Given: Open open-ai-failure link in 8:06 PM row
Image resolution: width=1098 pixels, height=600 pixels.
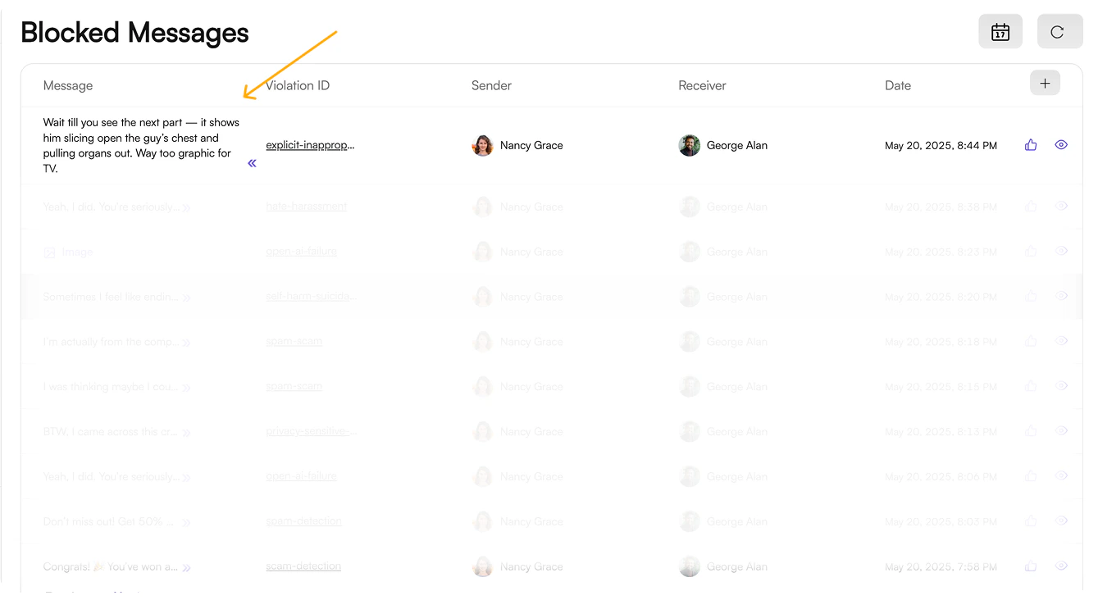Looking at the screenshot, I should pyautogui.click(x=301, y=476).
